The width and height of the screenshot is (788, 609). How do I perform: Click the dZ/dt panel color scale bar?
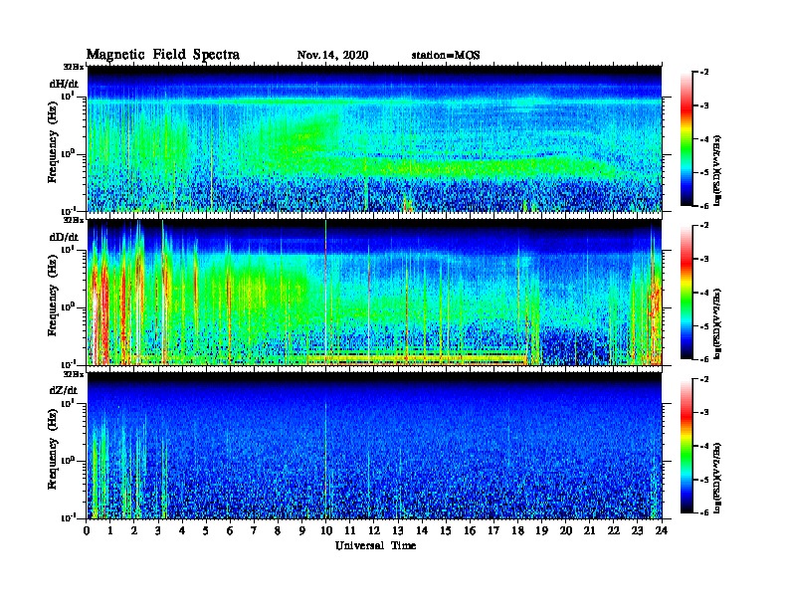click(x=686, y=446)
